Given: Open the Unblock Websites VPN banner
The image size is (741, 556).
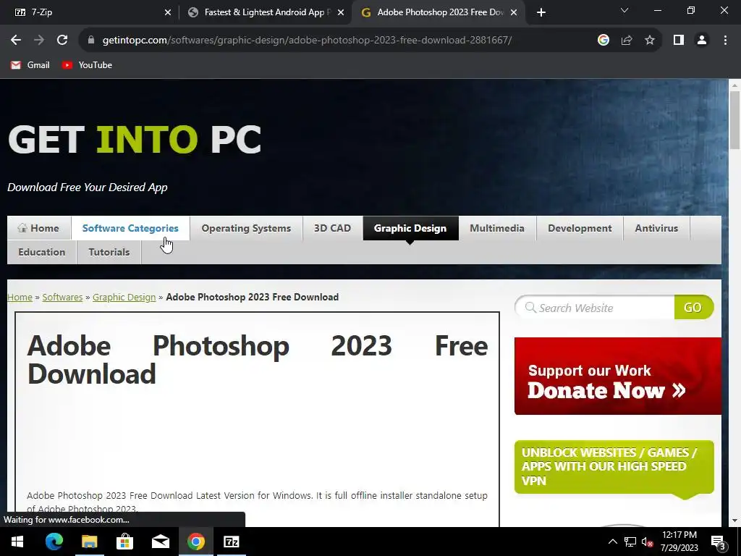Looking at the screenshot, I should pyautogui.click(x=614, y=467).
